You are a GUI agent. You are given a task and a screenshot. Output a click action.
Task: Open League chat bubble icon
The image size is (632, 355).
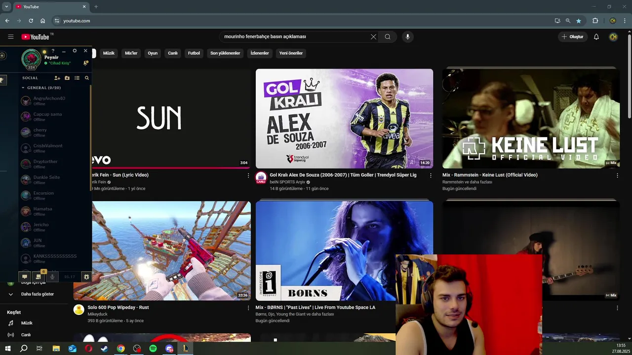pyautogui.click(x=24, y=277)
